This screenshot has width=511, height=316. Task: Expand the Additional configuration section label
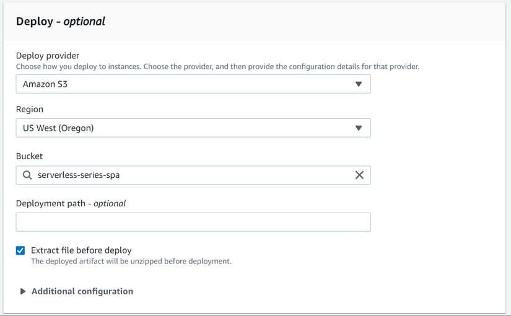point(82,291)
